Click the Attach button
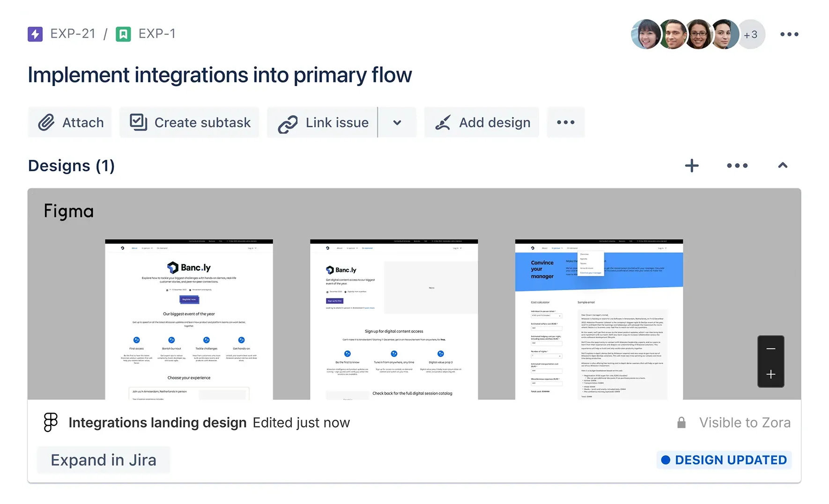The height and width of the screenshot is (504, 829). [70, 123]
